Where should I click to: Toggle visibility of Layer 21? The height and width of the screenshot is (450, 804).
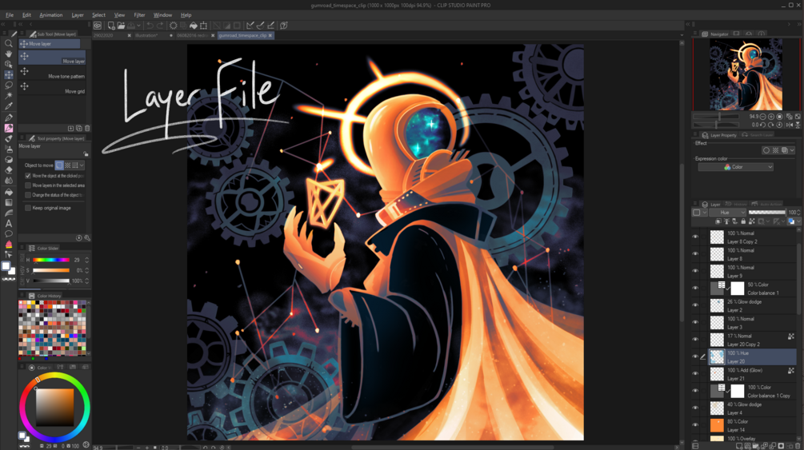point(695,373)
